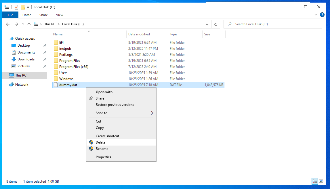Screen dimensions: 330x189
Task: Open the Recent locations dropdown arrow
Action: 23,24
